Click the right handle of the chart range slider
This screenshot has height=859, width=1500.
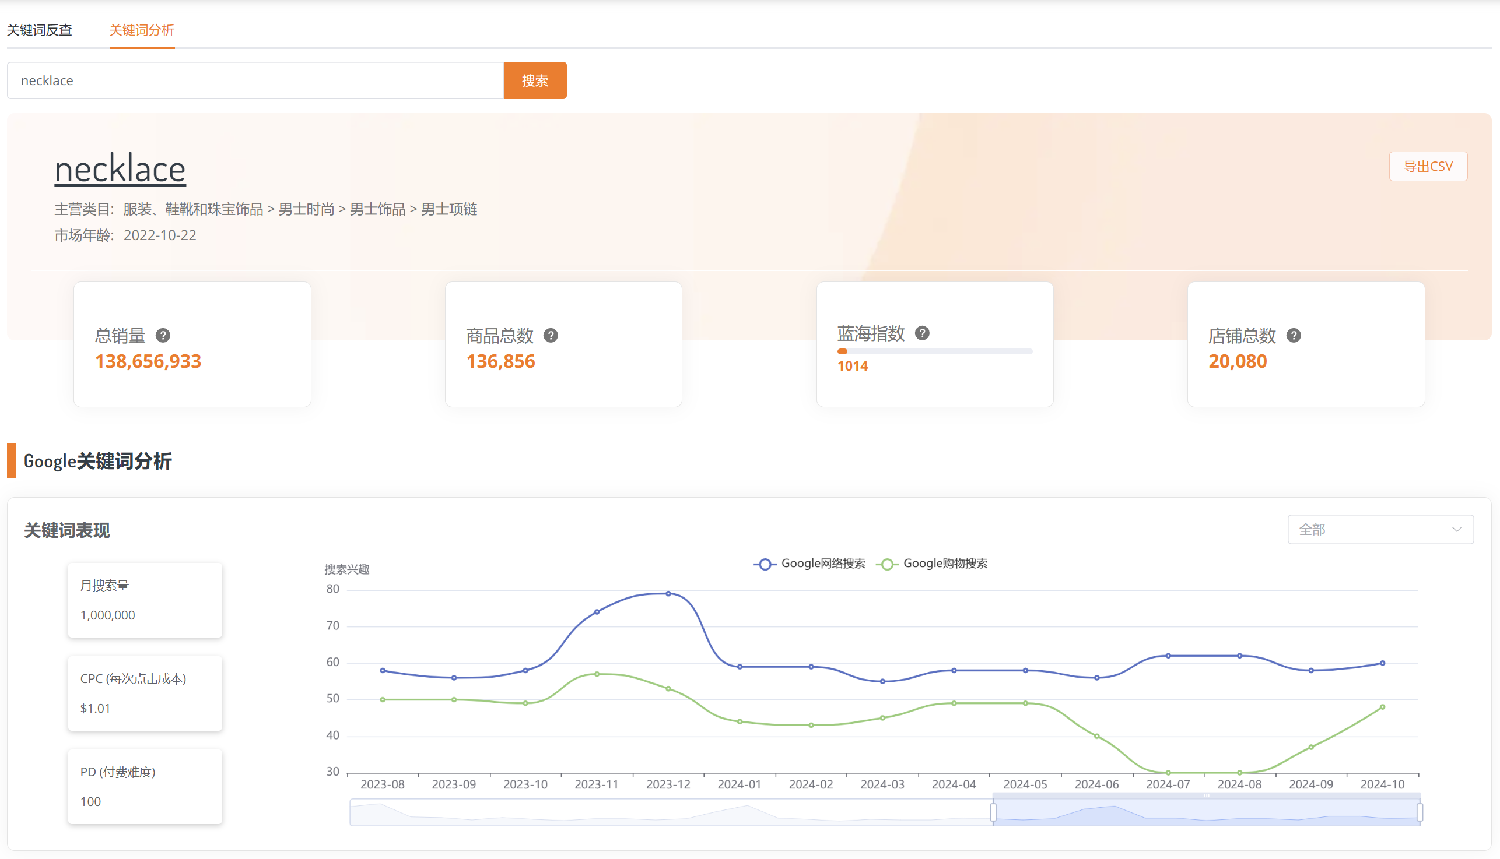coord(1420,812)
